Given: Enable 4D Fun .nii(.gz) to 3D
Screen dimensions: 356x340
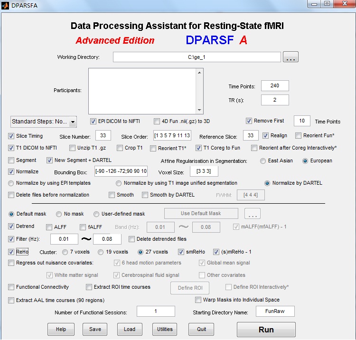Looking at the screenshot, I should click(x=157, y=121).
